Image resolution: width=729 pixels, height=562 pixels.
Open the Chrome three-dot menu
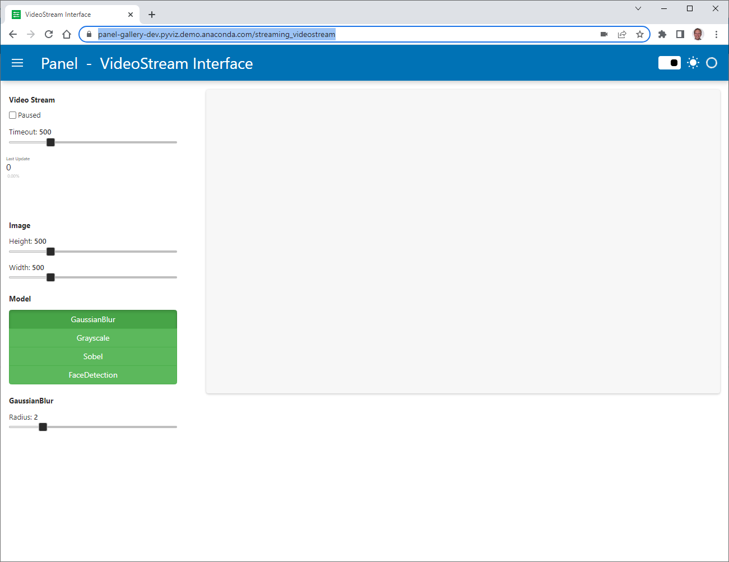pyautogui.click(x=717, y=34)
